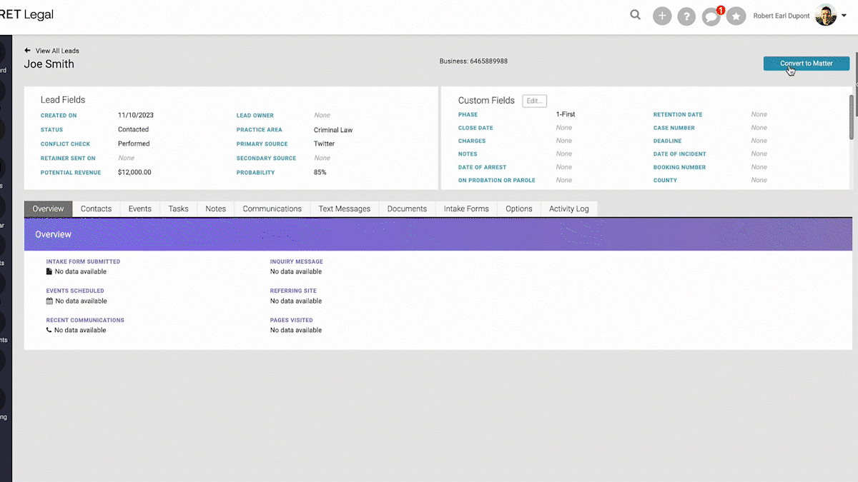Click the back arrow beside View All Leads

click(x=27, y=51)
